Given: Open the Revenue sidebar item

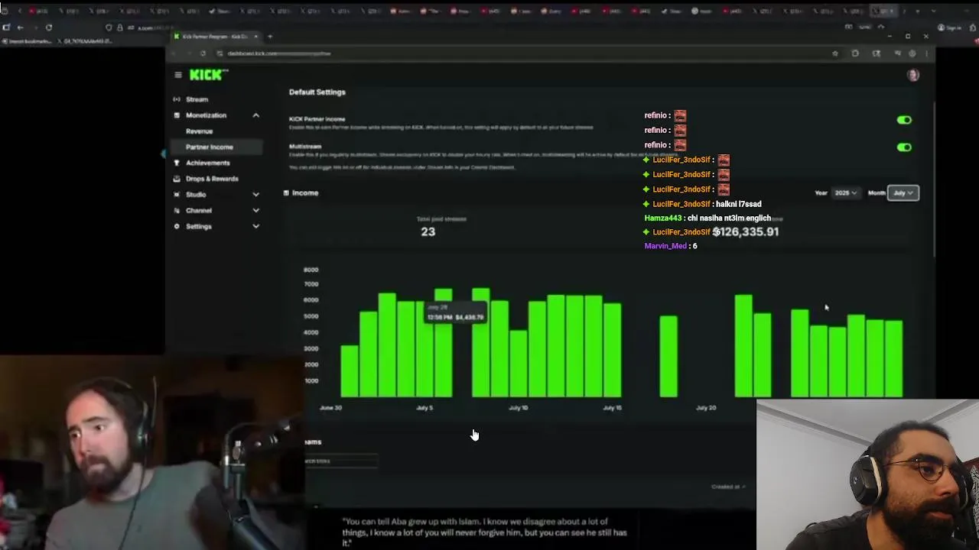Looking at the screenshot, I should pyautogui.click(x=199, y=131).
